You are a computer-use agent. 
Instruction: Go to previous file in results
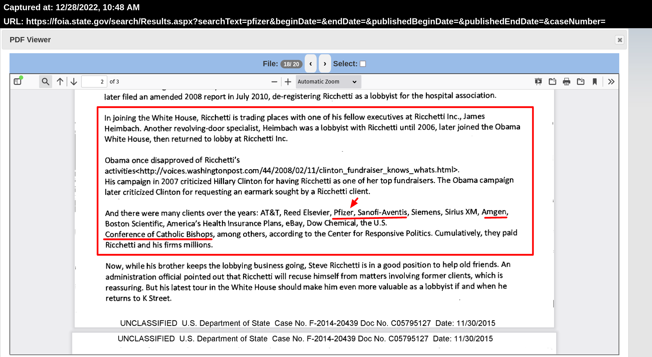pos(311,64)
